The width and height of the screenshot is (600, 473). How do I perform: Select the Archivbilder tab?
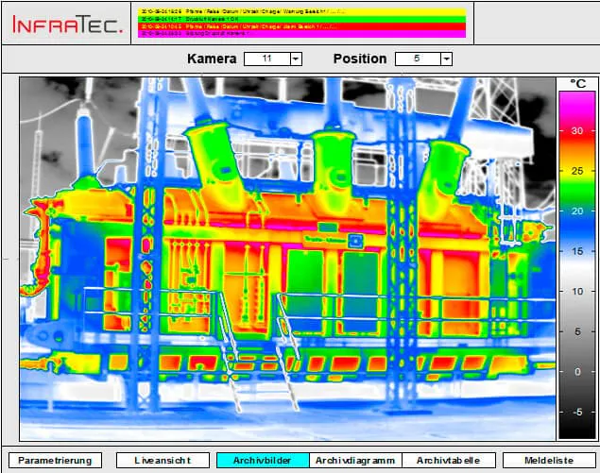click(263, 460)
